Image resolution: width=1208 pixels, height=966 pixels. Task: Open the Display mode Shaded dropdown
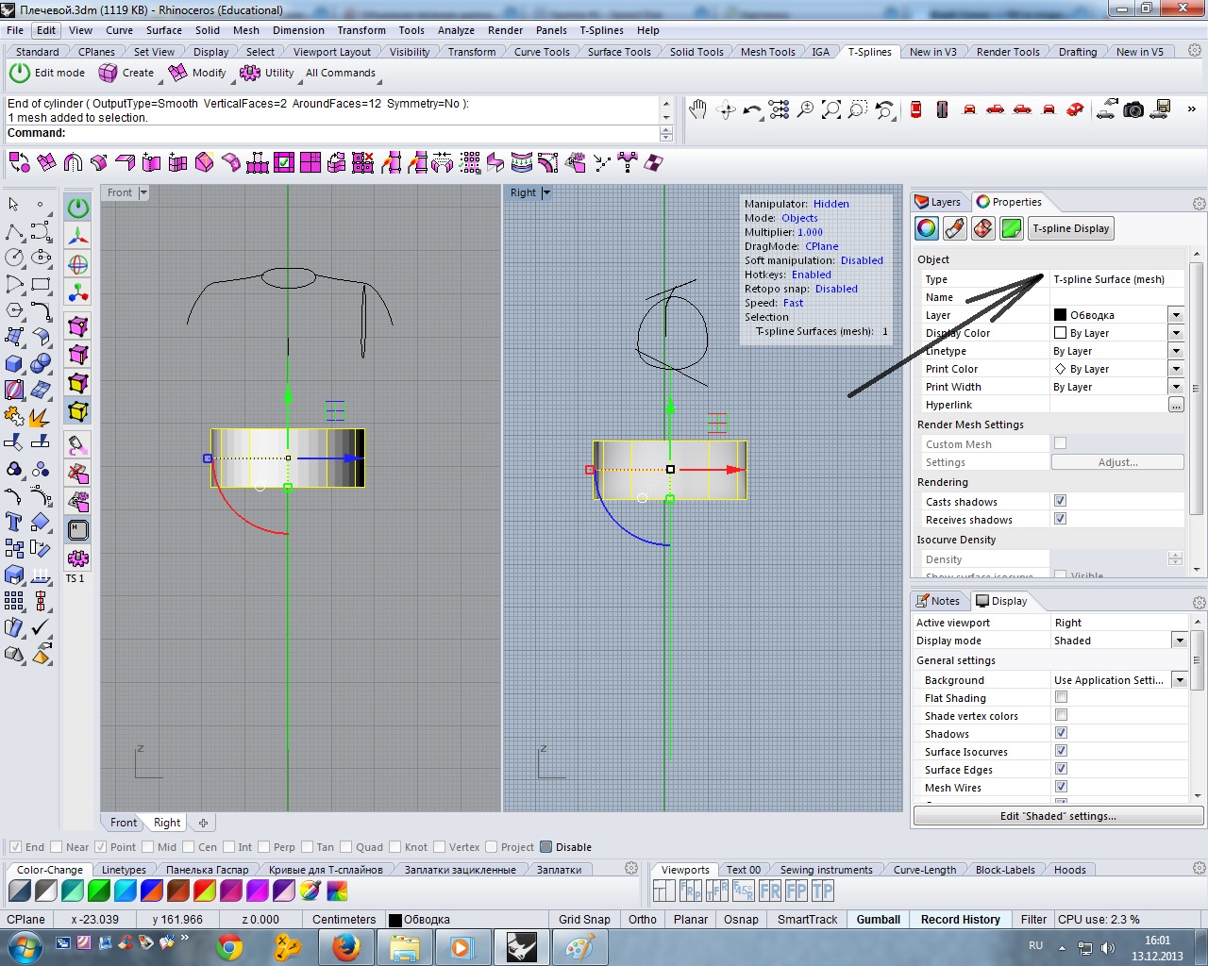1179,641
